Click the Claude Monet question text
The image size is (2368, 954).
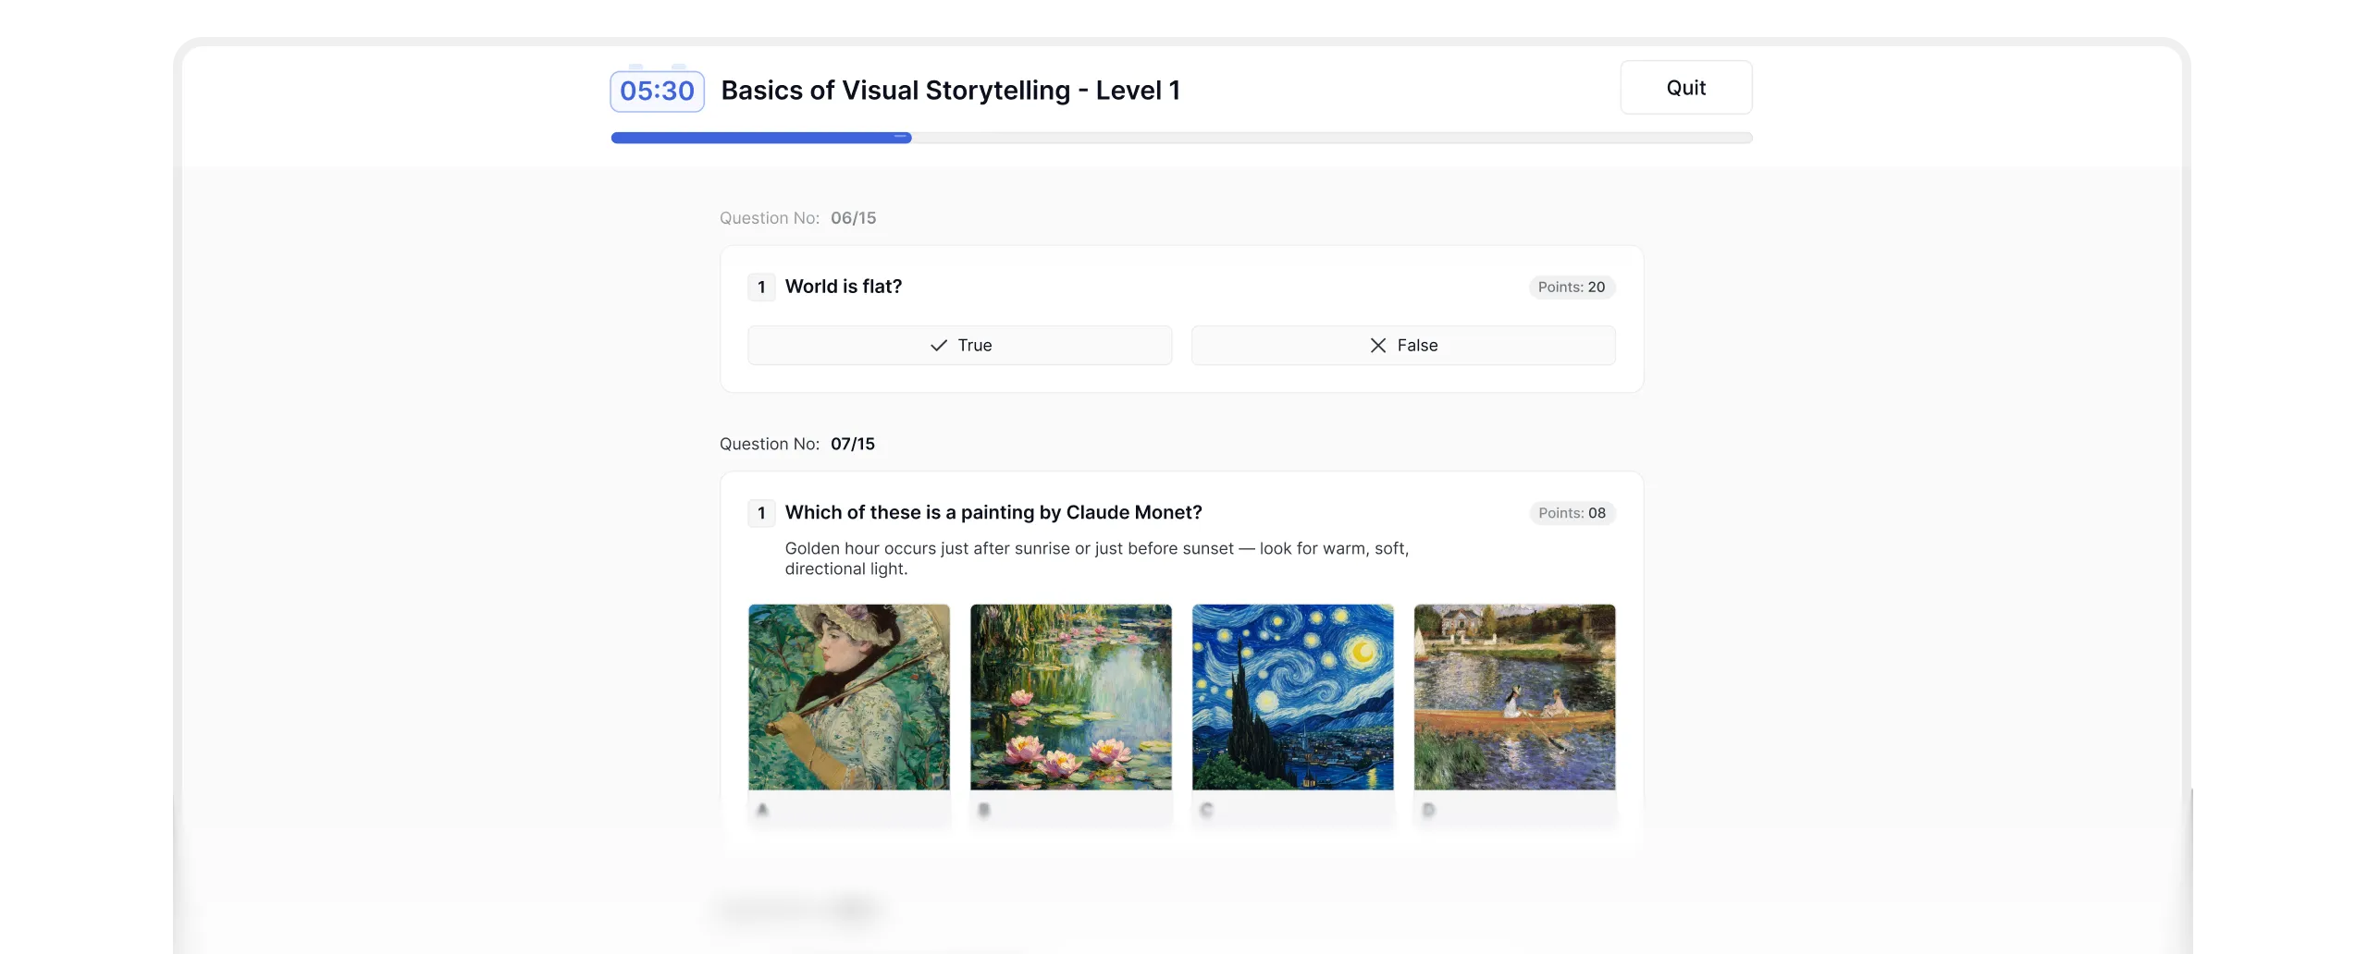[x=993, y=512]
